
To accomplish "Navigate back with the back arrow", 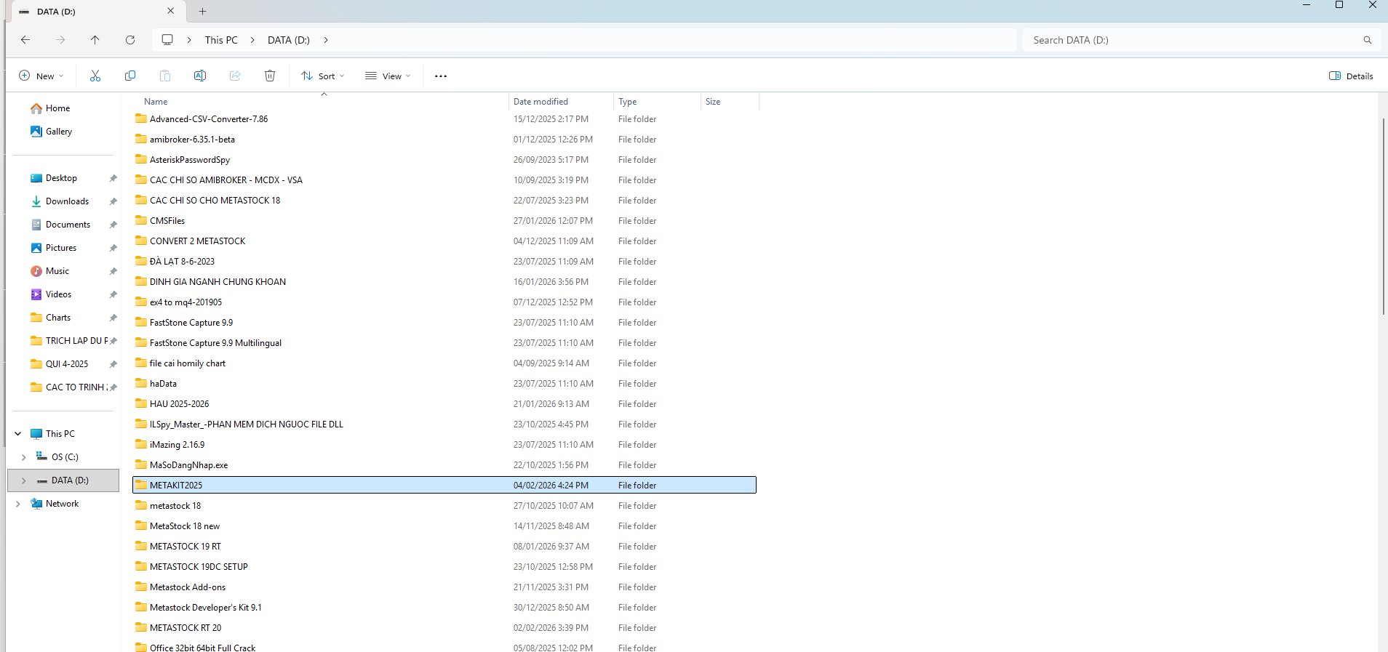I will coord(25,40).
